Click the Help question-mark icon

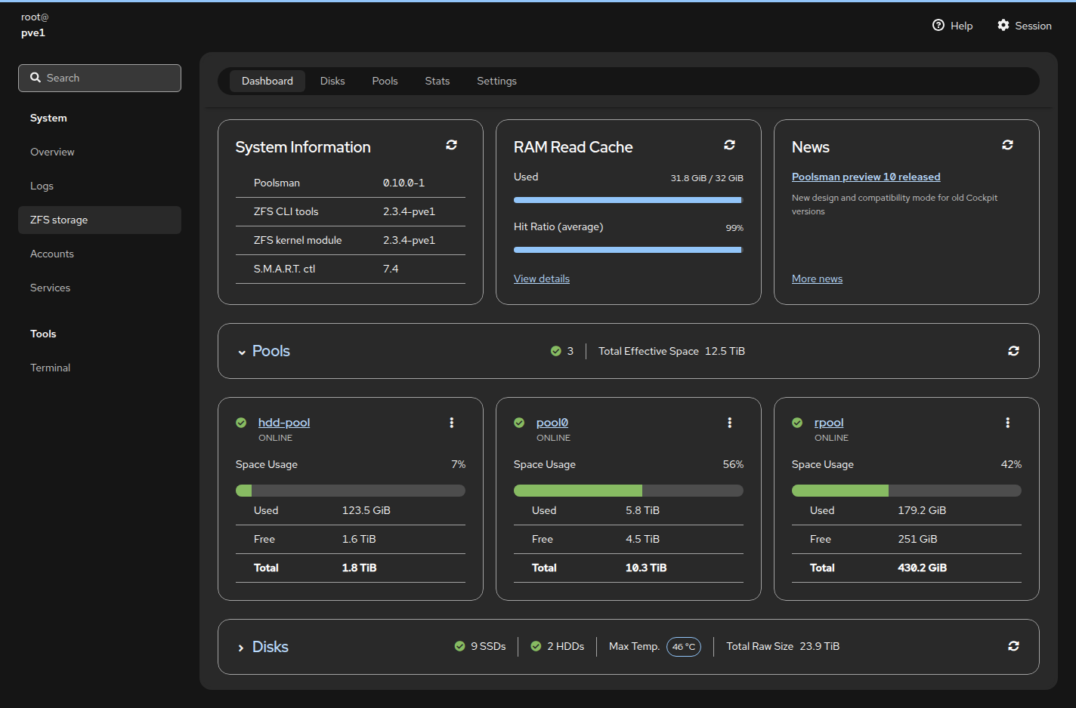(937, 25)
